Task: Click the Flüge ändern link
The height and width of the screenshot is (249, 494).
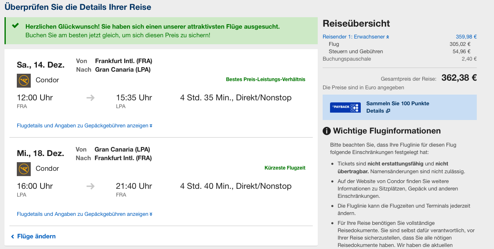Action: 36,236
